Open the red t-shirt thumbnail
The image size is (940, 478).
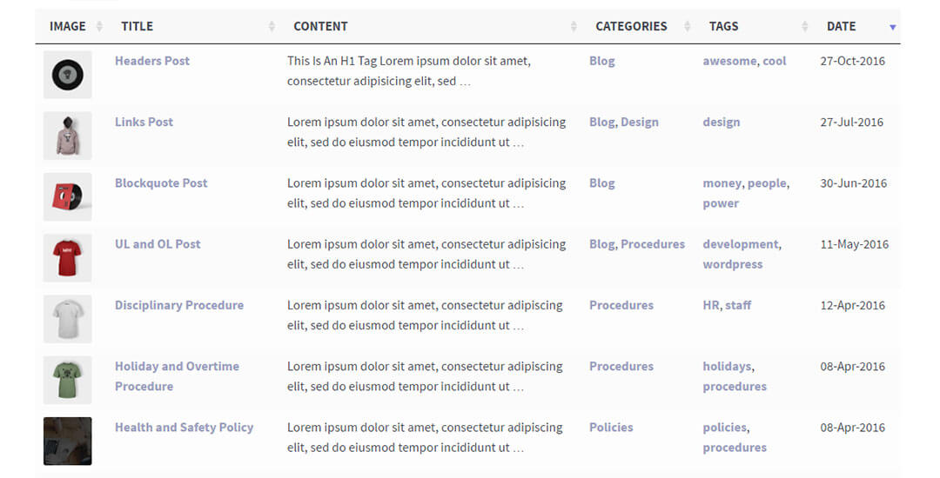[x=68, y=258]
